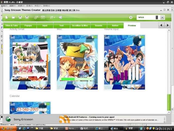The image size is (174, 131).
Task: Click the smiley face tray icon
Action: pyautogui.click(x=147, y=129)
